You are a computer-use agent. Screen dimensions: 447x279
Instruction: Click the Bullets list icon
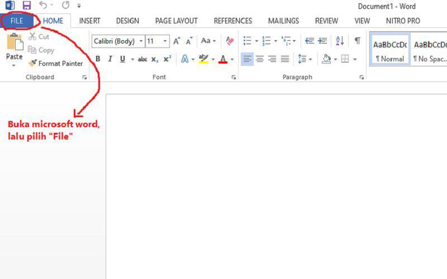click(x=247, y=41)
